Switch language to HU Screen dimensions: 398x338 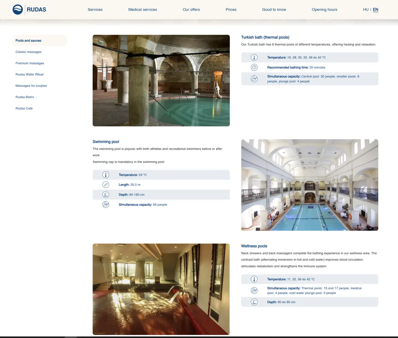(x=366, y=10)
